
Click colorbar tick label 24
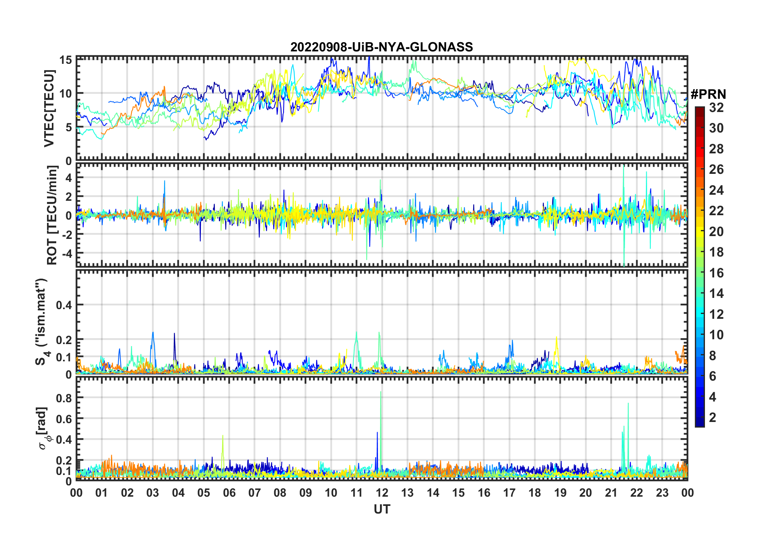pyautogui.click(x=717, y=190)
